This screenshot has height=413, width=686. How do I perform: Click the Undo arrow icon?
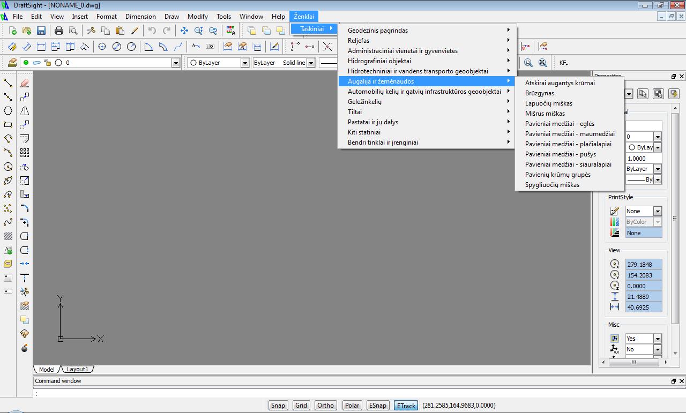[152, 31]
